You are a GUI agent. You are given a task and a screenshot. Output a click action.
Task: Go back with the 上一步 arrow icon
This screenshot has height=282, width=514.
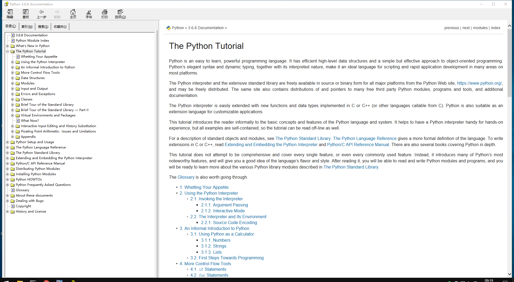tap(41, 14)
